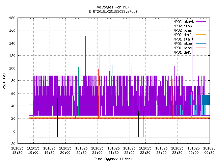
Task: Click y-axis tick value 20
Action: coord(13,118)
